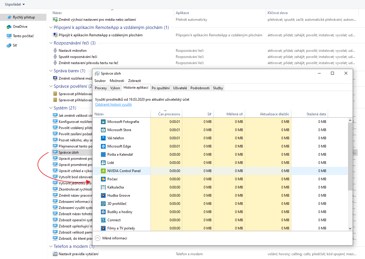The image size is (365, 259).
Task: Collapse the Telefon a modem group
Action: [51, 246]
